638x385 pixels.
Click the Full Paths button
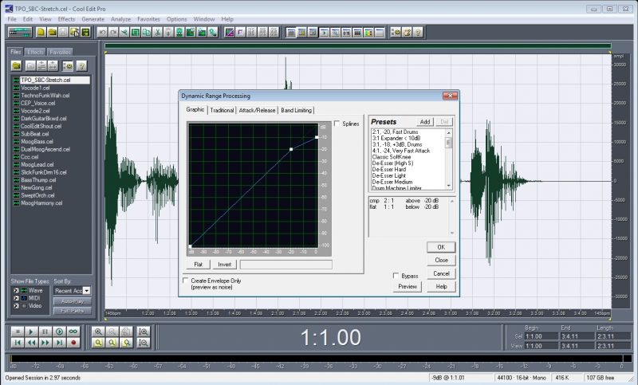pos(73,311)
